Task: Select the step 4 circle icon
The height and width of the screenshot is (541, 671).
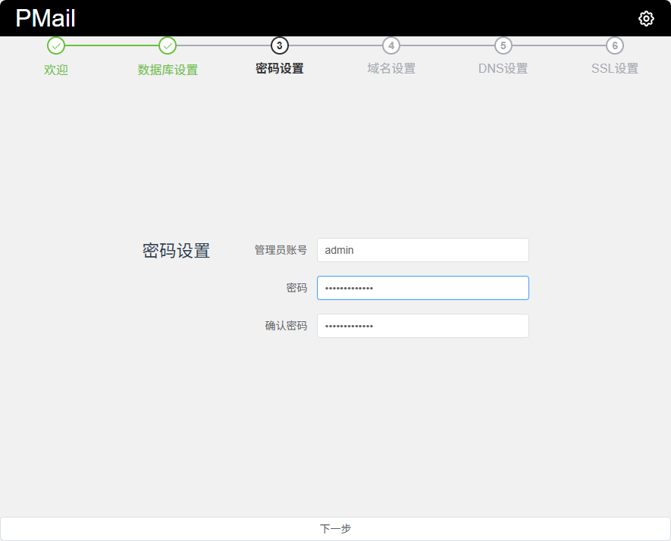Action: [x=391, y=45]
